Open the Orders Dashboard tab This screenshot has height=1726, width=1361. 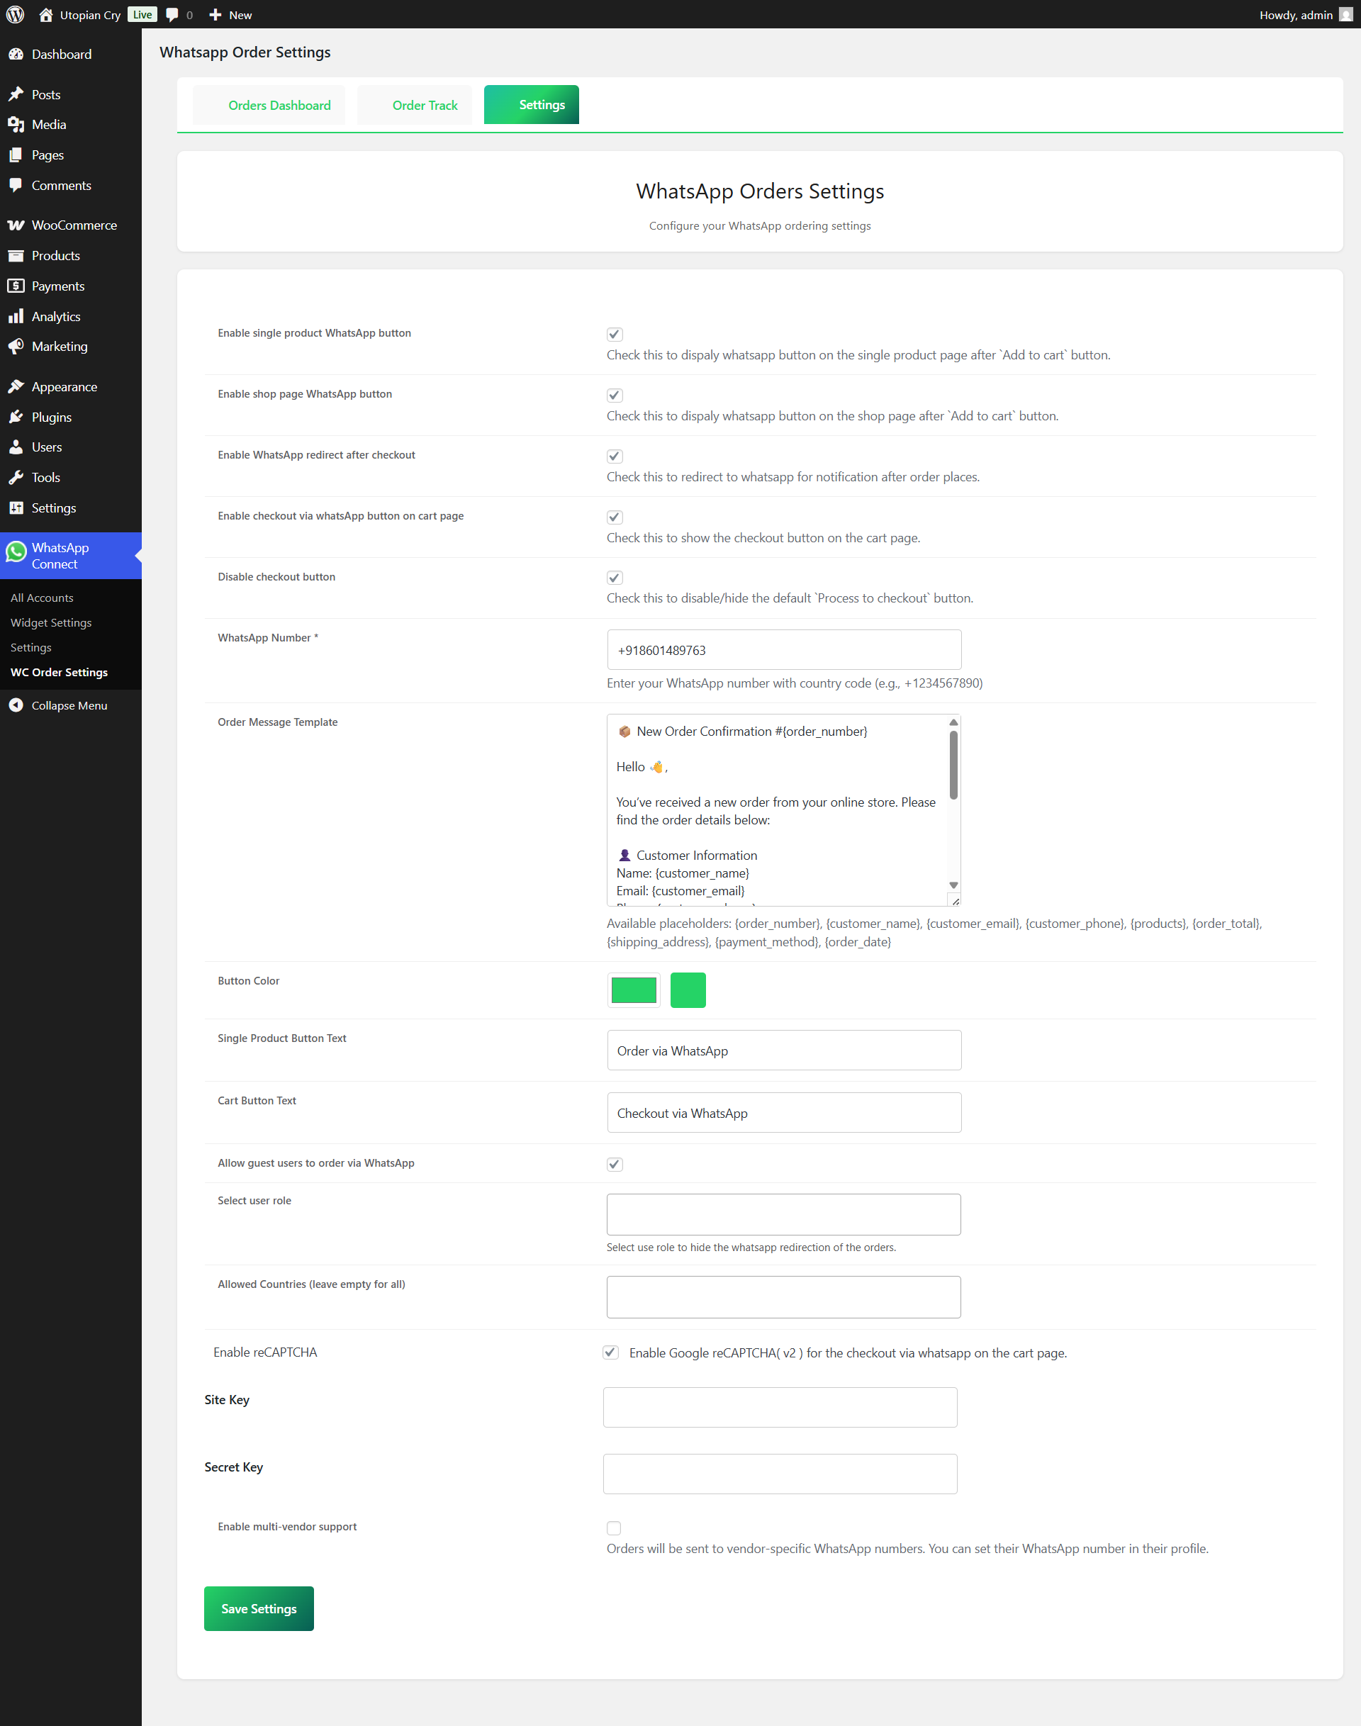tap(279, 104)
